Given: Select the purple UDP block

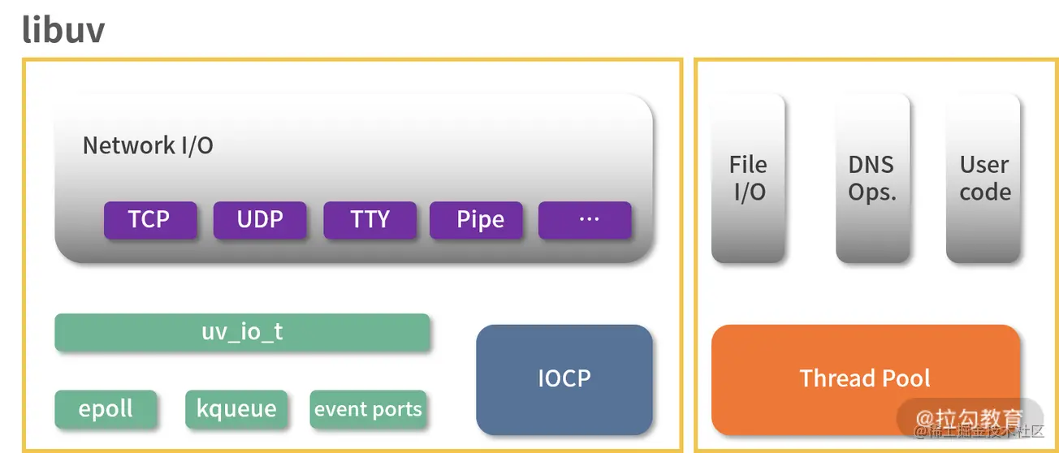Looking at the screenshot, I should [259, 220].
